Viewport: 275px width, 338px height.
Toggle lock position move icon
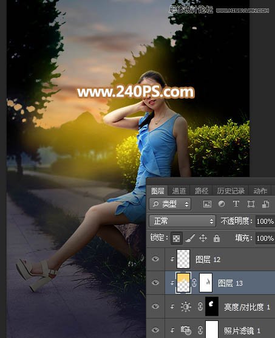(x=203, y=238)
